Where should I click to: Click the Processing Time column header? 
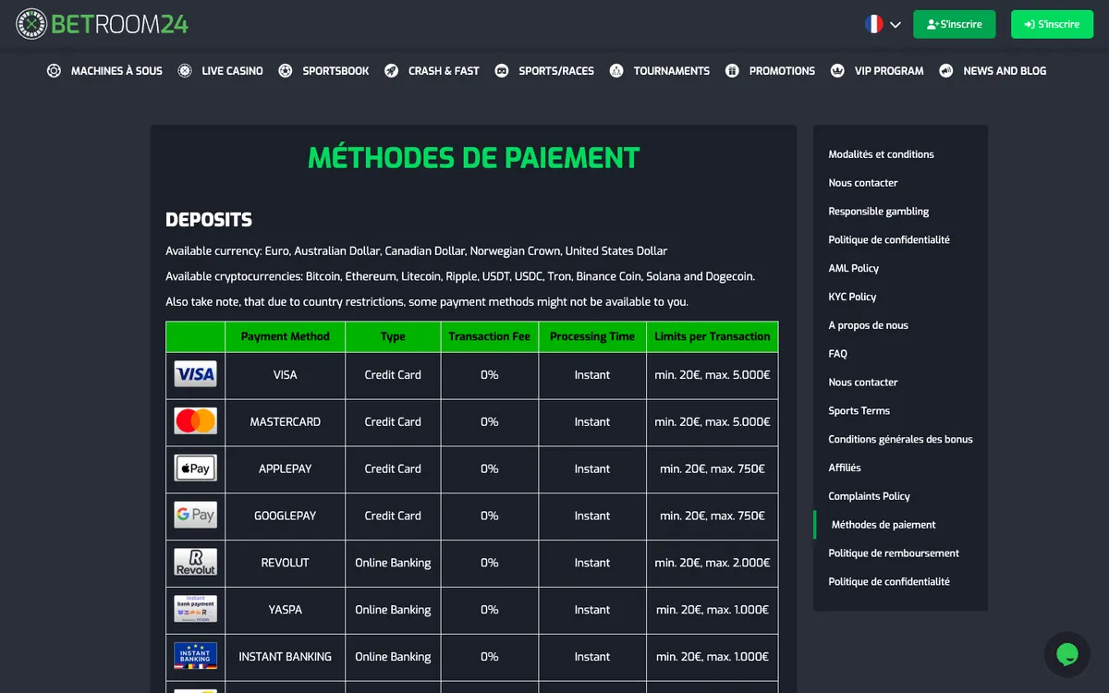[591, 336]
